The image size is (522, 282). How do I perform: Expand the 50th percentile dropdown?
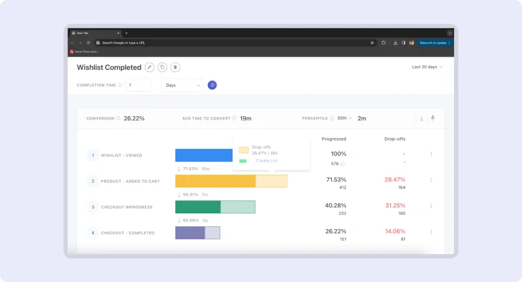pos(345,118)
